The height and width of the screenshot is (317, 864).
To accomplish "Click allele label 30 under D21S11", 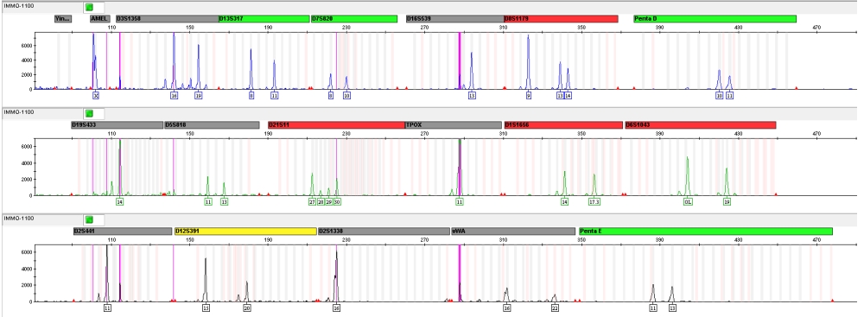I will (337, 202).
